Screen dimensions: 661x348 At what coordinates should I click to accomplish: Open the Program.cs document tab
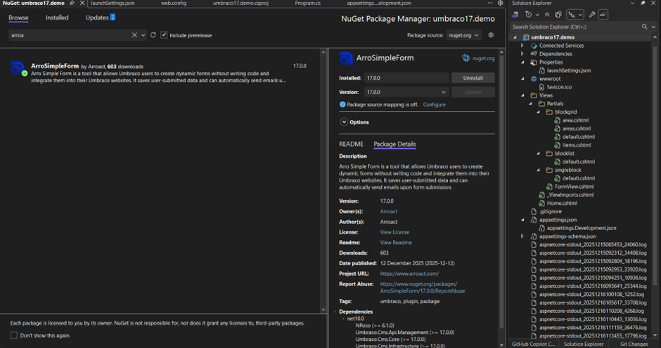click(308, 3)
